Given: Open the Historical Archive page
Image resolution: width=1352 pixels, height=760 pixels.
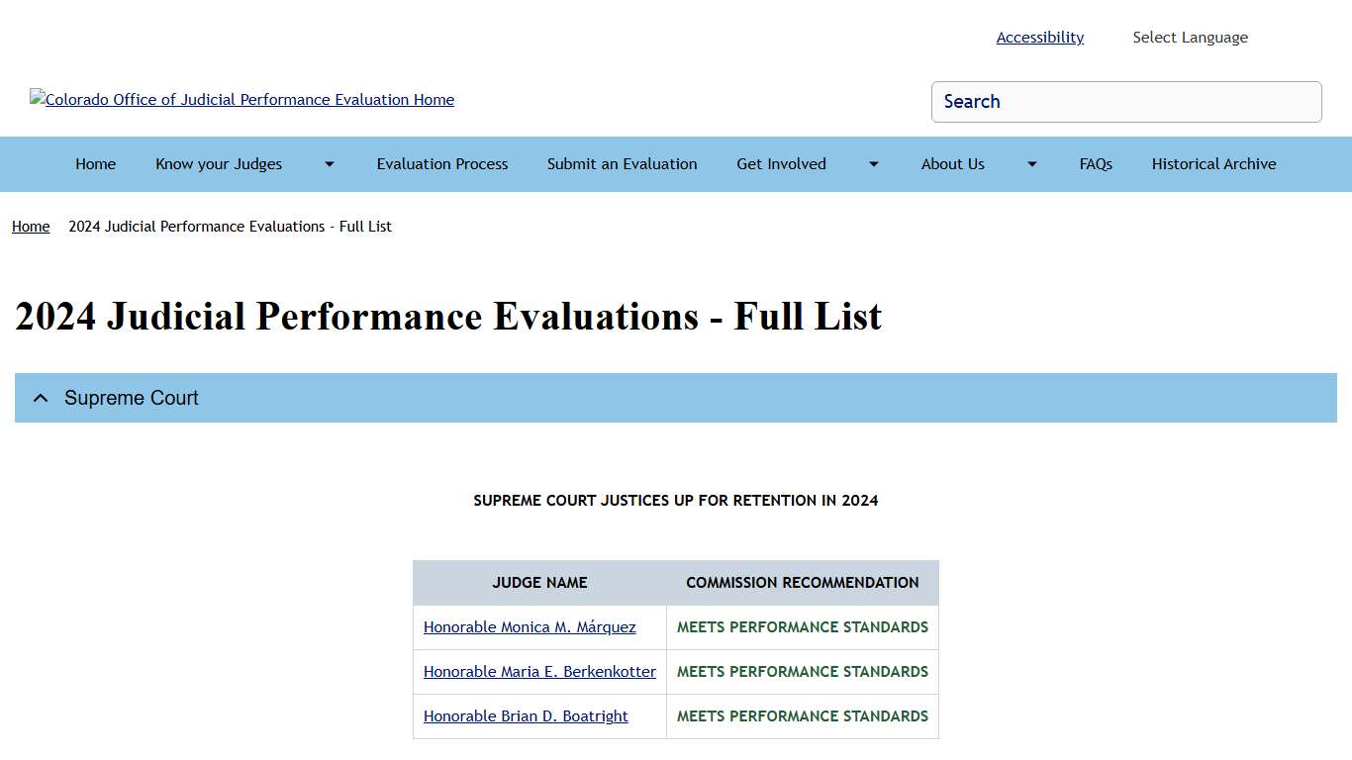Looking at the screenshot, I should pos(1213,164).
